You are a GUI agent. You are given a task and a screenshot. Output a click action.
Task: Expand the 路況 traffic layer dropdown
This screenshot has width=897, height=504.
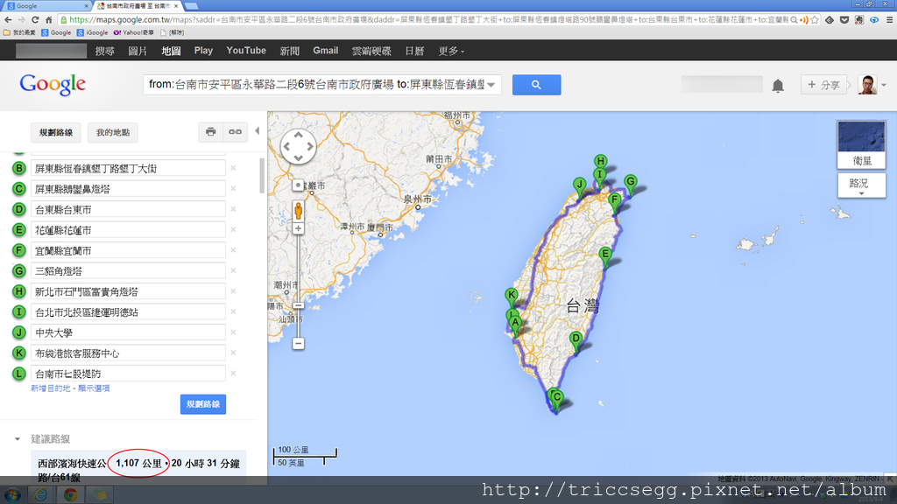pos(862,185)
